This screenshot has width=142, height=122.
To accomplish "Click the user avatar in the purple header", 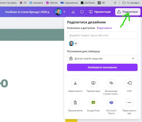I will point(58,12).
